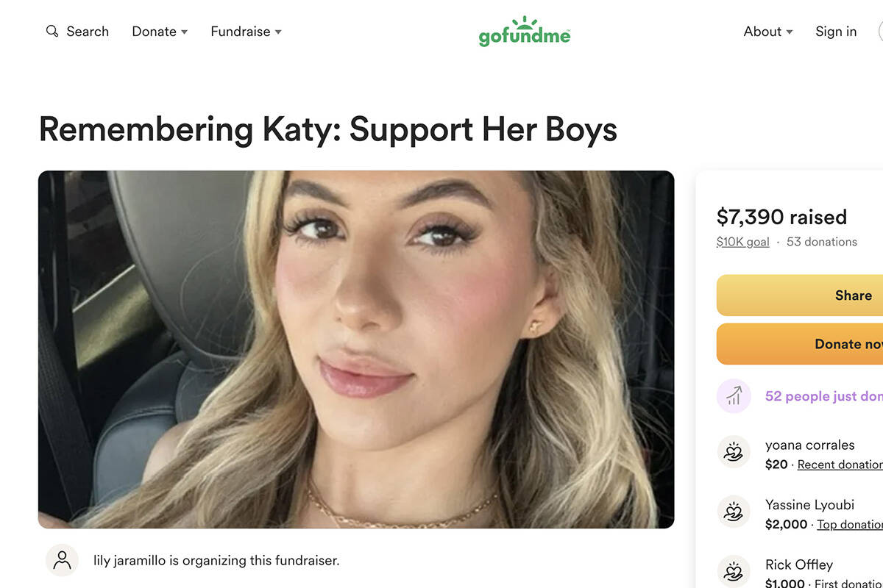Click Sign in in the header
883x588 pixels.
point(836,32)
